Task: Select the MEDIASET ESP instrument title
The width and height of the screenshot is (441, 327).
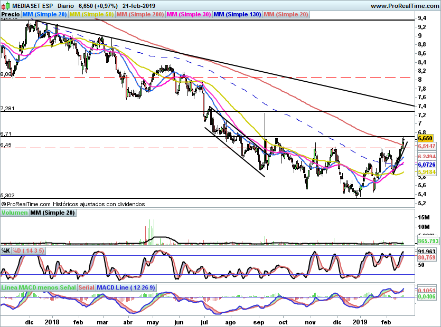Action: pos(33,6)
